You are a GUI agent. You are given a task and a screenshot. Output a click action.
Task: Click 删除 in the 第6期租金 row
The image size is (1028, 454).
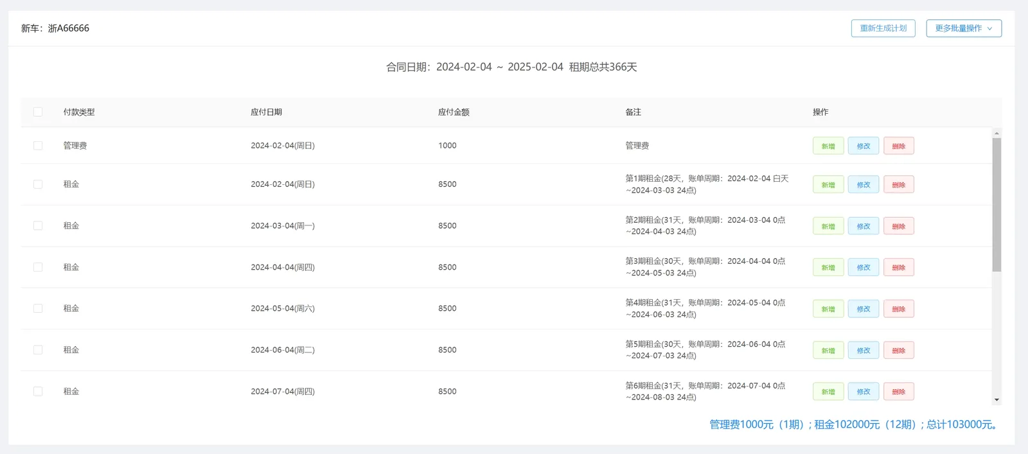click(x=899, y=392)
